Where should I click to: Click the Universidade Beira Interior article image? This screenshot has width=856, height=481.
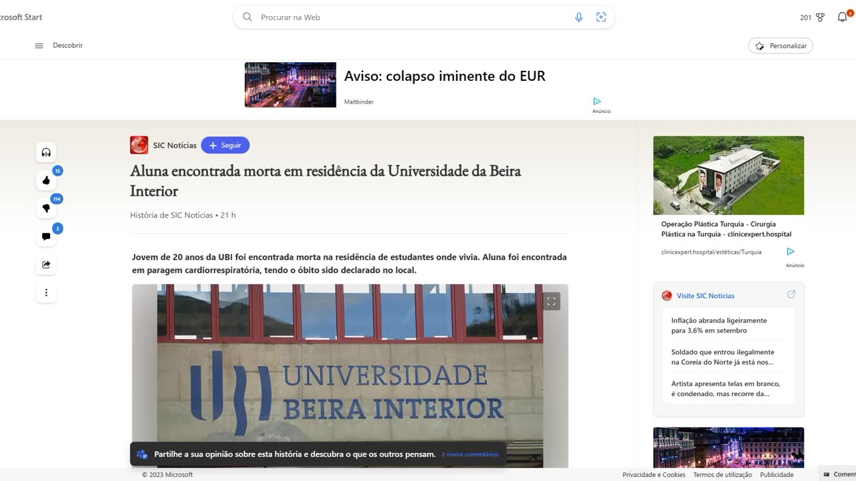pos(350,375)
